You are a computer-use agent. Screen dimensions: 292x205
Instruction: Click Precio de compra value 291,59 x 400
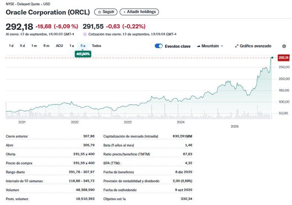(84, 163)
